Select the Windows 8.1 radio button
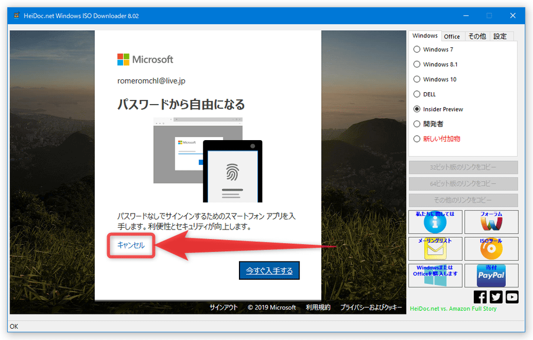Screen dimensions: 533x340 pyautogui.click(x=416, y=64)
